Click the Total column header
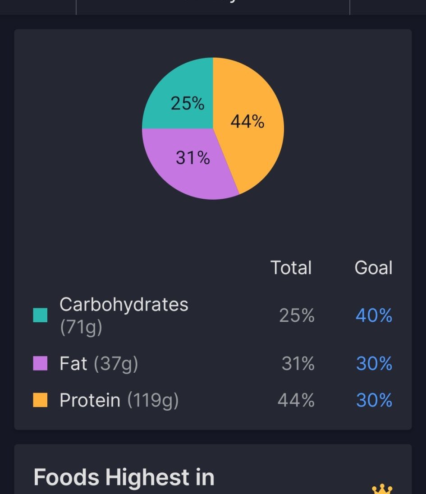This screenshot has width=426, height=494. pyautogui.click(x=291, y=268)
